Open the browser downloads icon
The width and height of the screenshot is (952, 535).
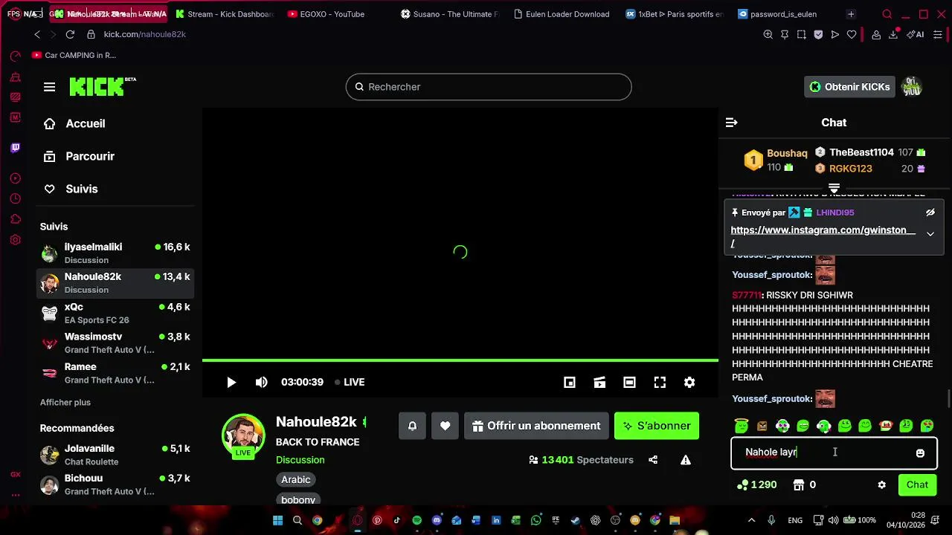[893, 34]
